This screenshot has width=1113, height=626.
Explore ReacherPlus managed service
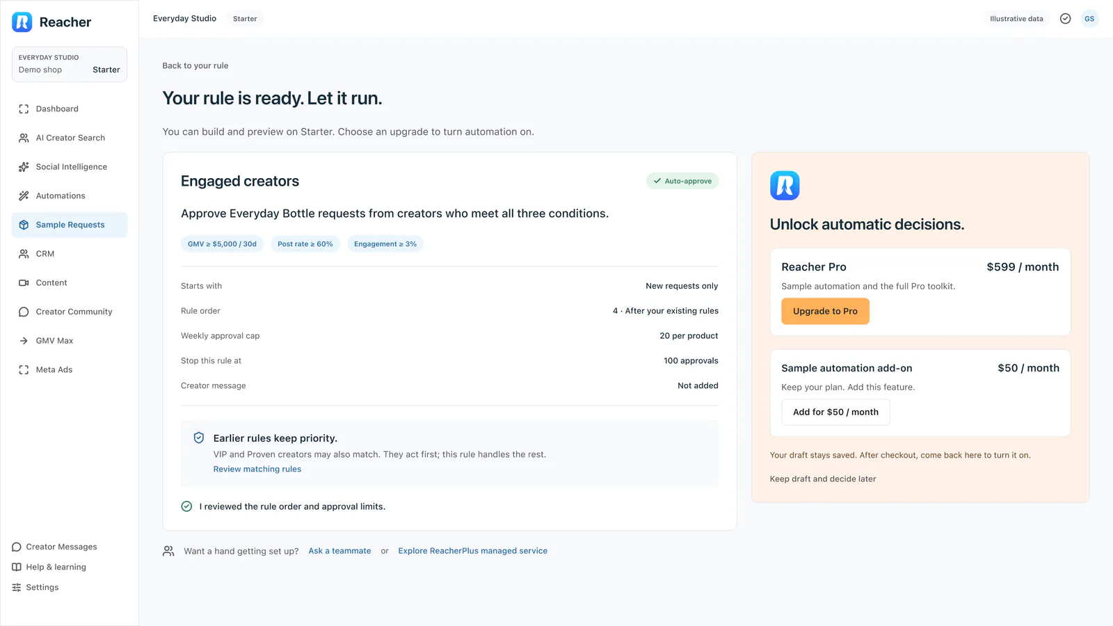[473, 551]
